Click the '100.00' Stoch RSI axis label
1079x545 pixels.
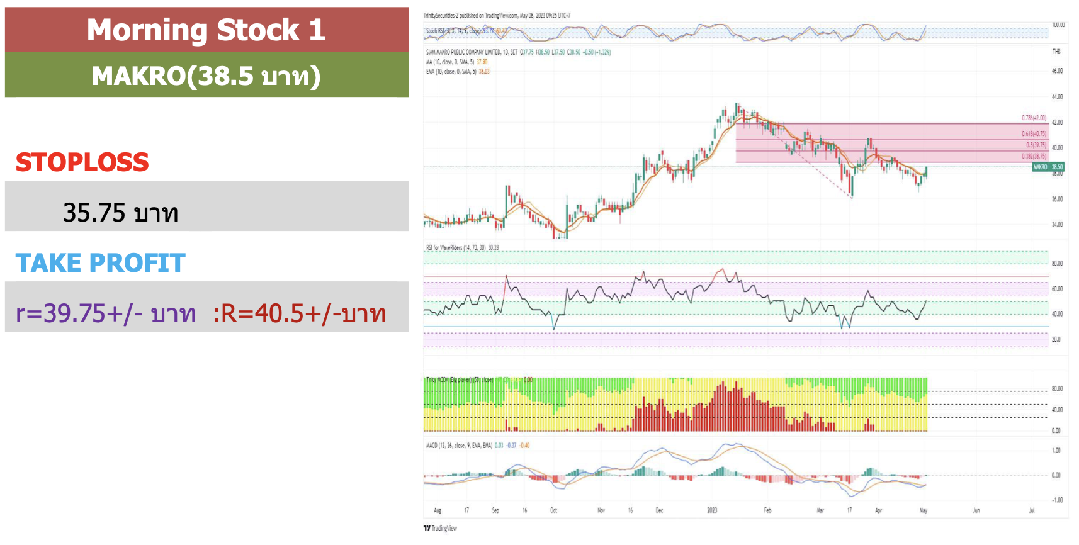(1058, 25)
